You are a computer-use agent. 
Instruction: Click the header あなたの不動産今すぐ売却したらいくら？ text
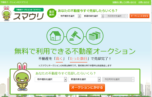[x=88, y=11]
